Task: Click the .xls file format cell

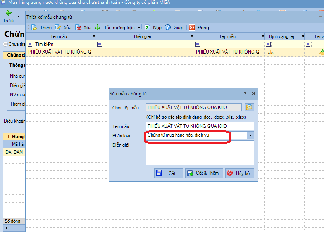Action: (284, 52)
